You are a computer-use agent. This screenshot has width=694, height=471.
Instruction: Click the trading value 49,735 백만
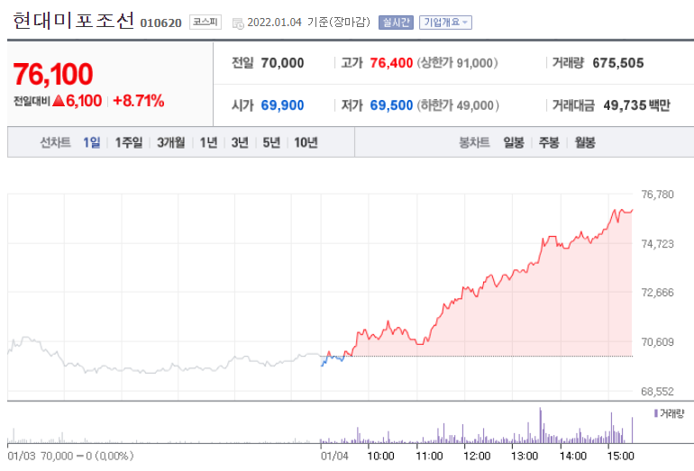(636, 105)
